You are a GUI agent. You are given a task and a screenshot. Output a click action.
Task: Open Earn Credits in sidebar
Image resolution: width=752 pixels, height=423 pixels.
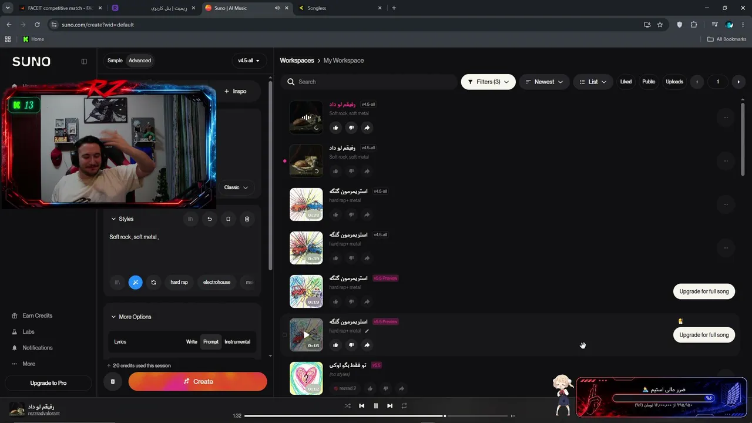coord(38,315)
